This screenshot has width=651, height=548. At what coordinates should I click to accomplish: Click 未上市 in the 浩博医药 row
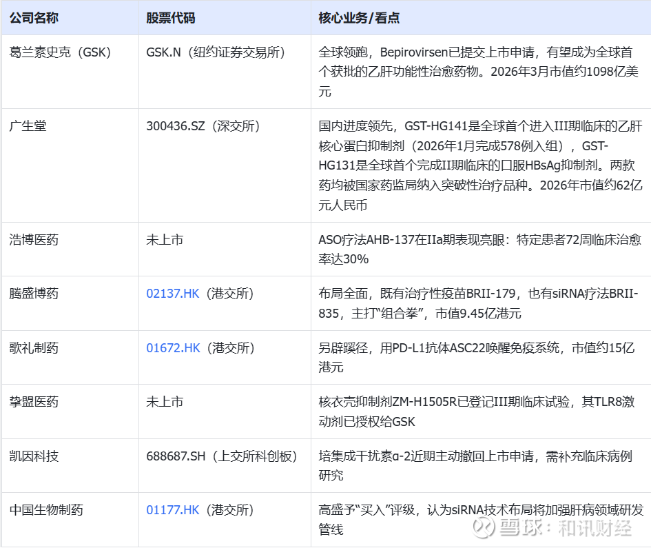coord(165,240)
